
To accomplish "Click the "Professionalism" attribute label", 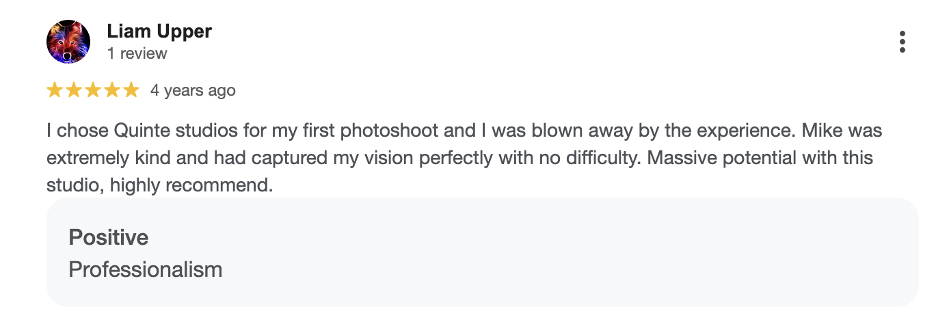I will click(146, 269).
